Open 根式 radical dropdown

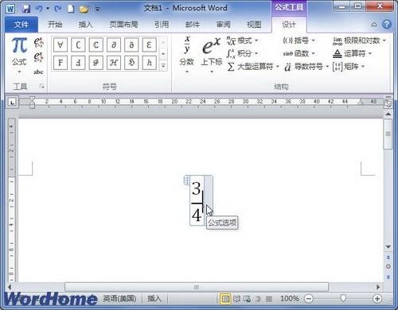[x=242, y=41]
